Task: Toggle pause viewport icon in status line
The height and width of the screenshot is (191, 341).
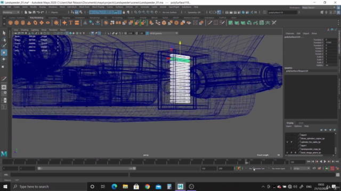Action: click(256, 12)
